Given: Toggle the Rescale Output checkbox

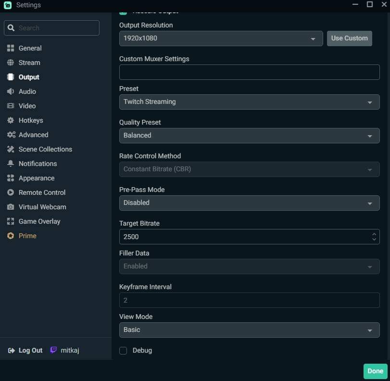Looking at the screenshot, I should coord(123,12).
